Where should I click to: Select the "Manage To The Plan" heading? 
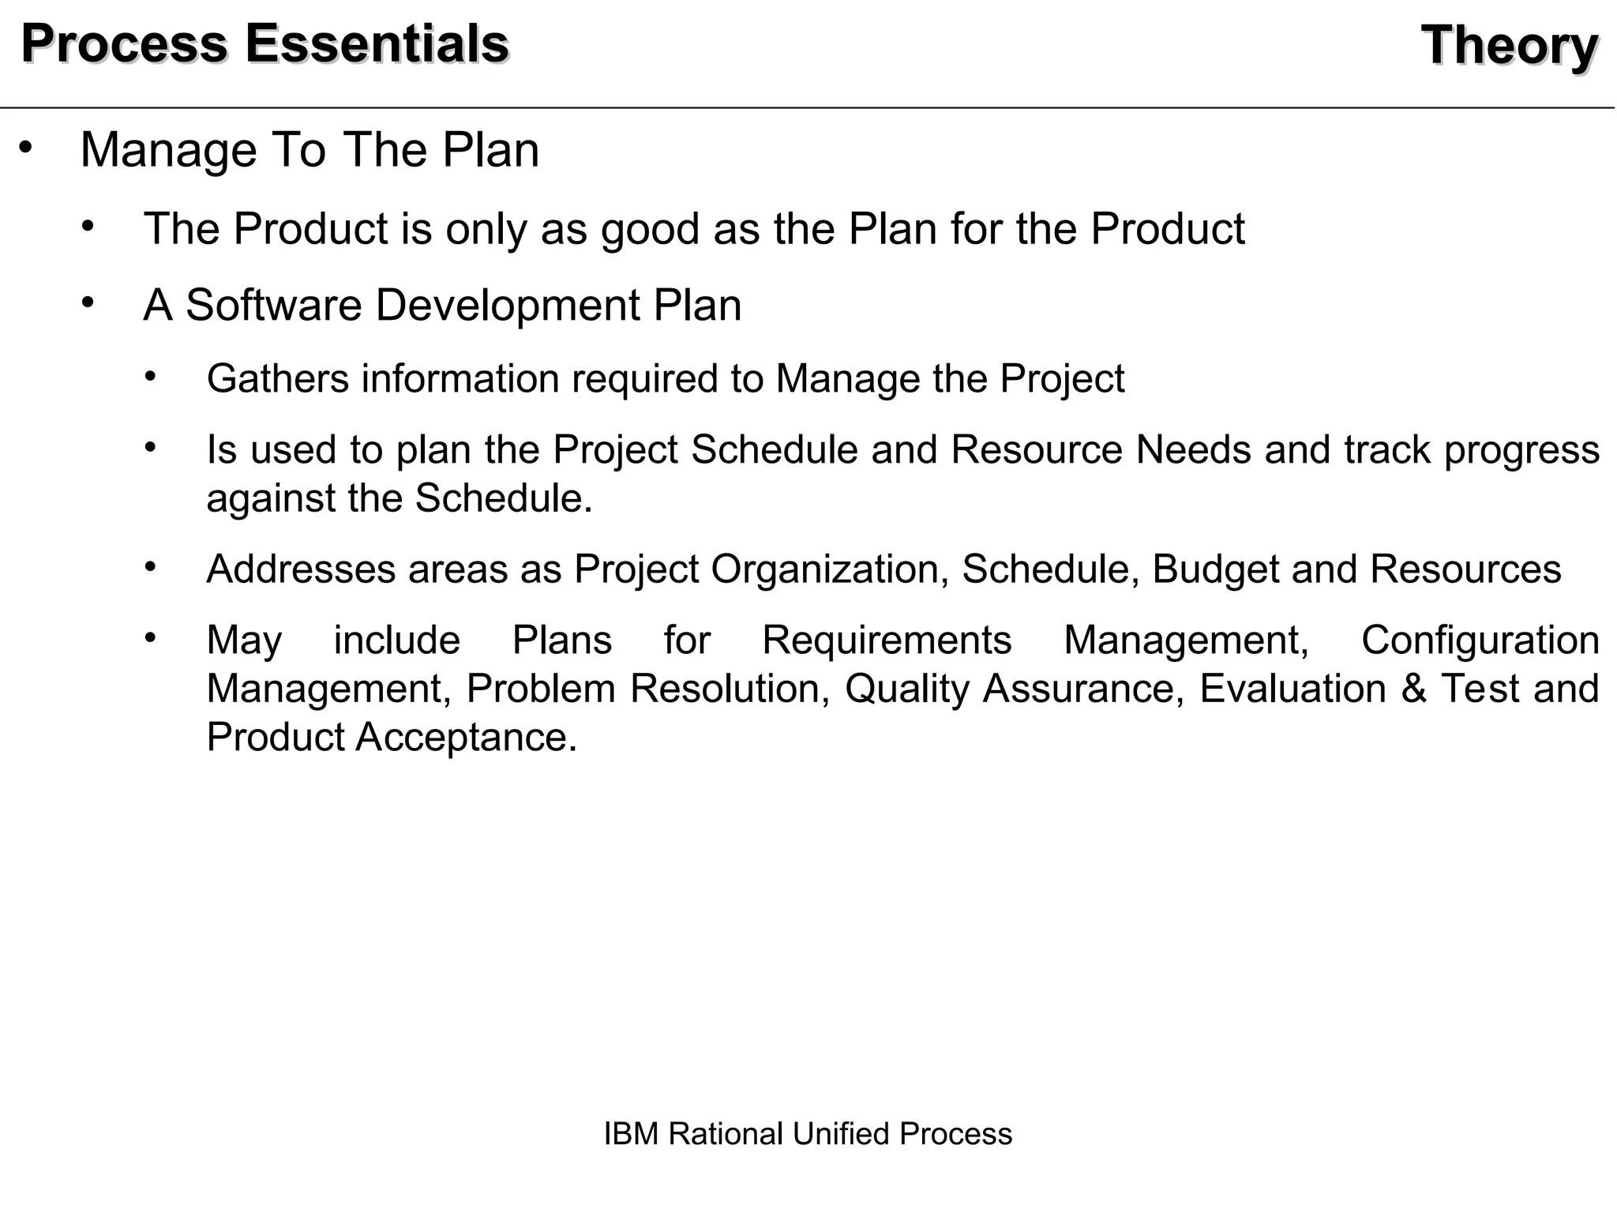(x=310, y=149)
